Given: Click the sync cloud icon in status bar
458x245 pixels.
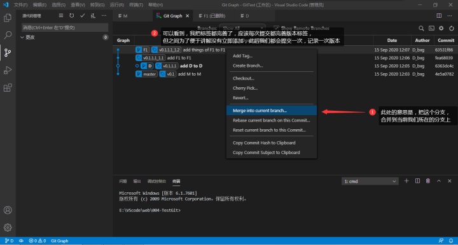Looking at the screenshot, I should [21, 241].
